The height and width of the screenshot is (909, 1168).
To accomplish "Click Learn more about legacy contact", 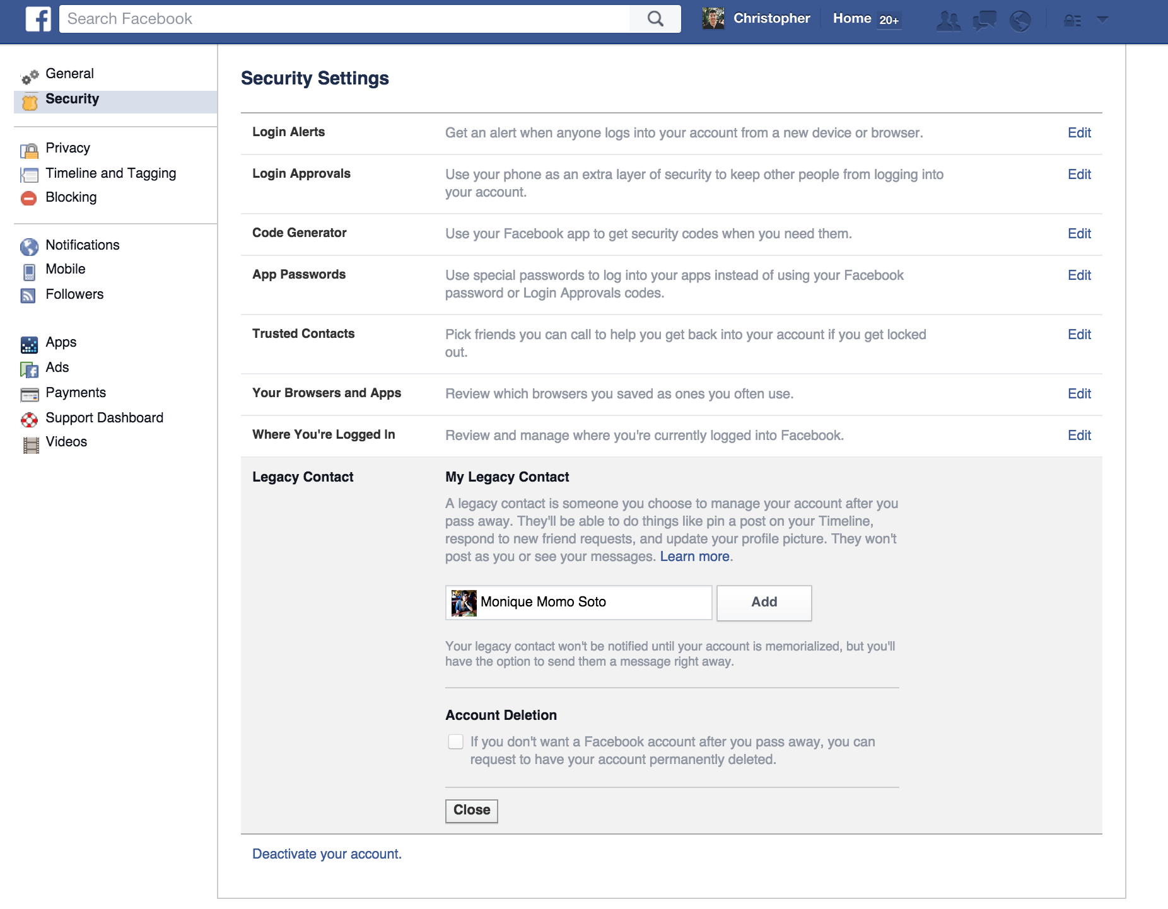I will click(694, 557).
